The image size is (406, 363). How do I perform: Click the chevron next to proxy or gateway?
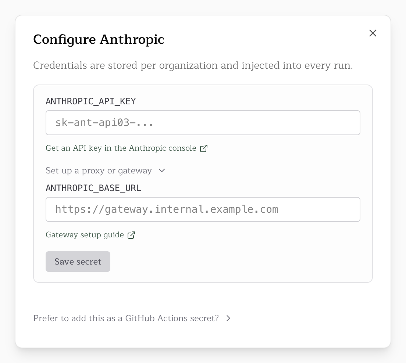(162, 170)
